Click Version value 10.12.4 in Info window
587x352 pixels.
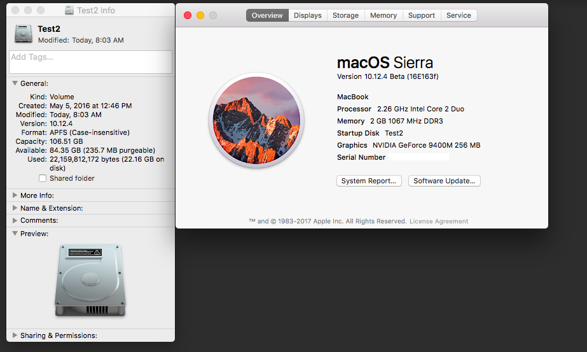tap(61, 123)
